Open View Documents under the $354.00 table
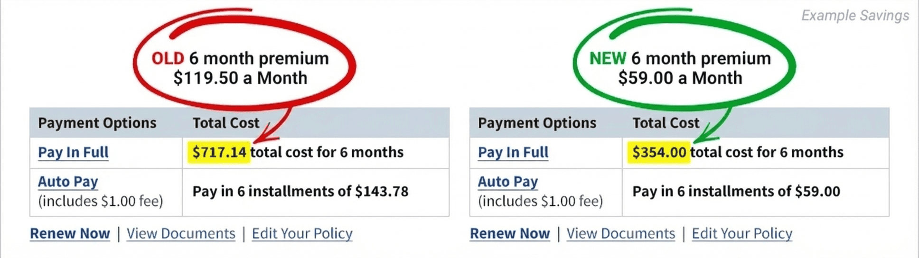This screenshot has height=258, width=919. 620,233
